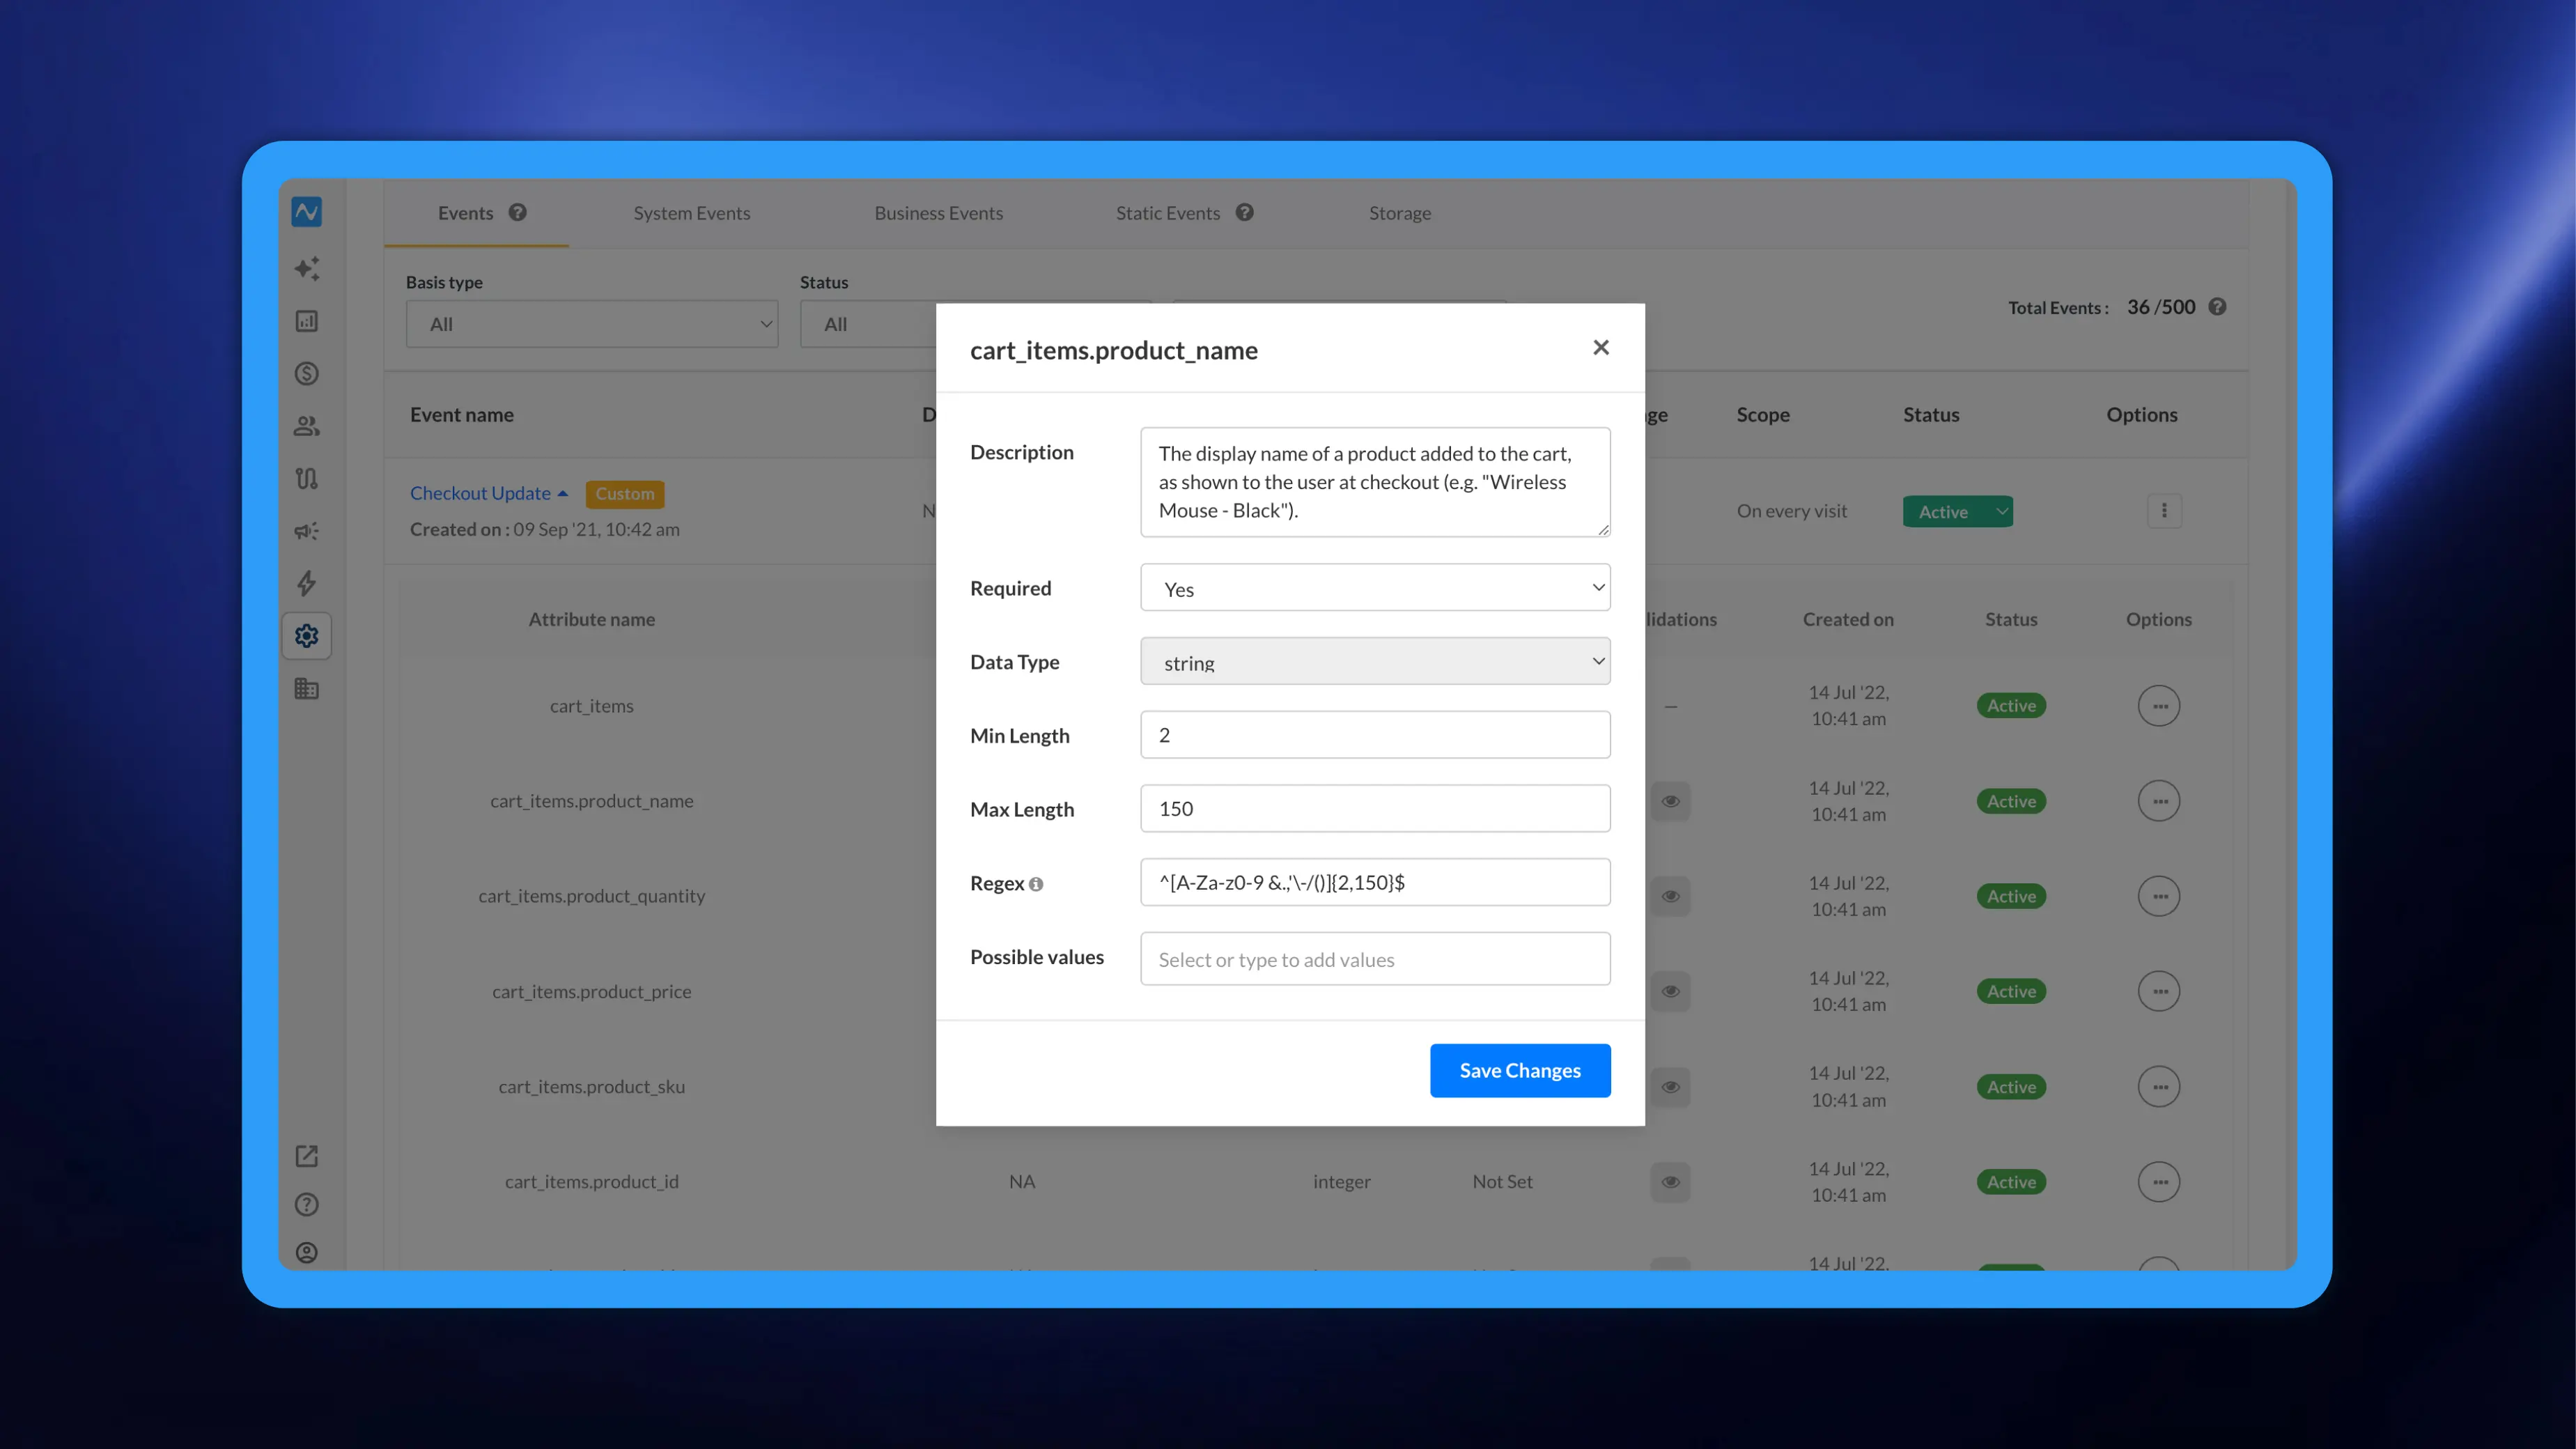Open the sparkle AI icon in sidebar

pos(307,268)
